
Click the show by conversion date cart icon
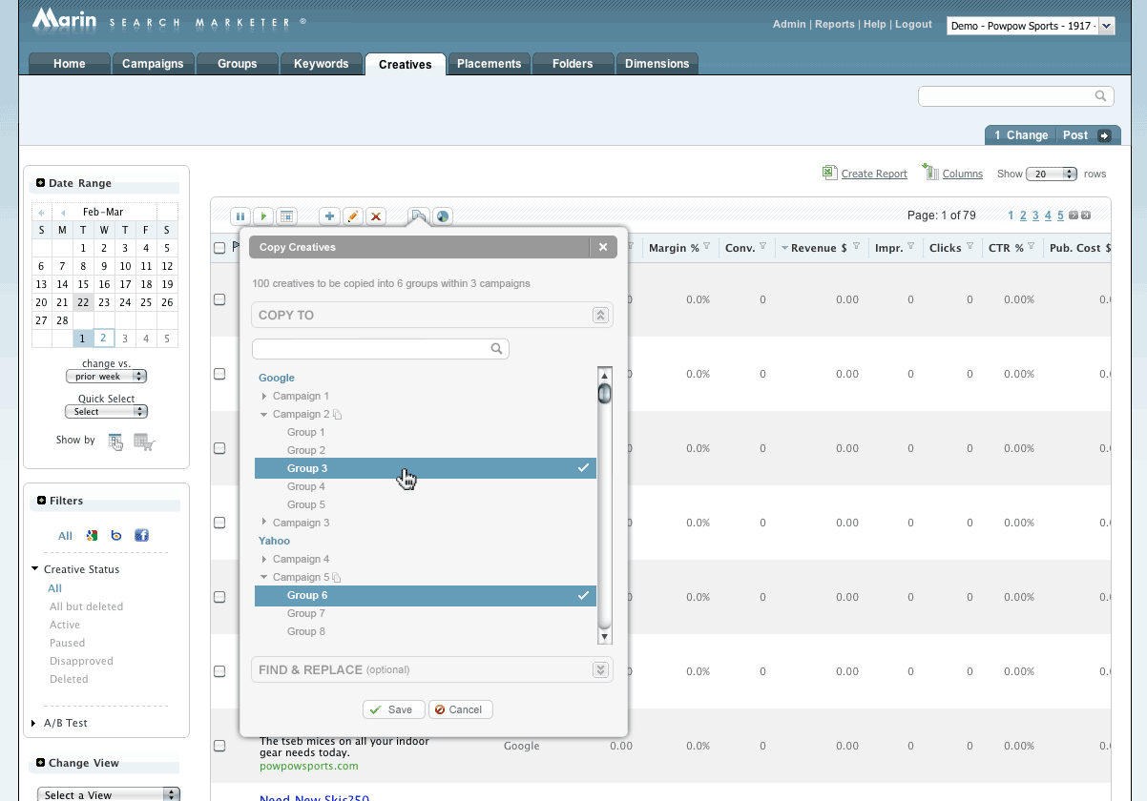click(x=143, y=442)
